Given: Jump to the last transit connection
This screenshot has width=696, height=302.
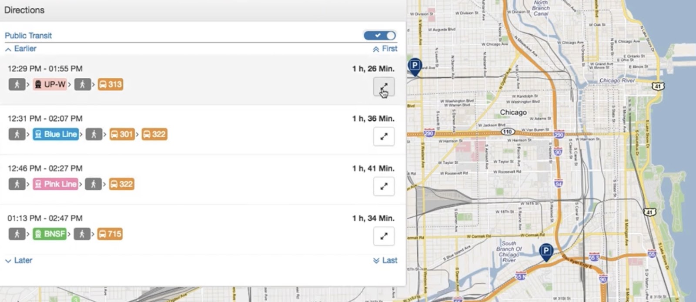Looking at the screenshot, I should coord(385,260).
